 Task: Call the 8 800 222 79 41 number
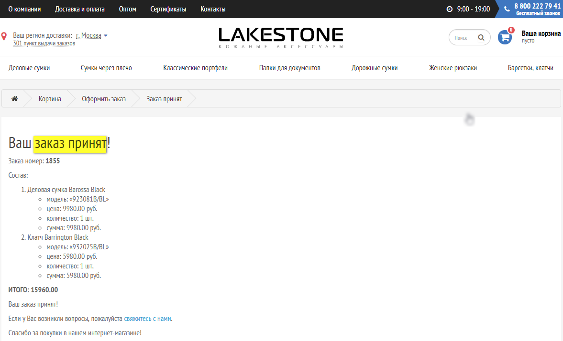537,6
